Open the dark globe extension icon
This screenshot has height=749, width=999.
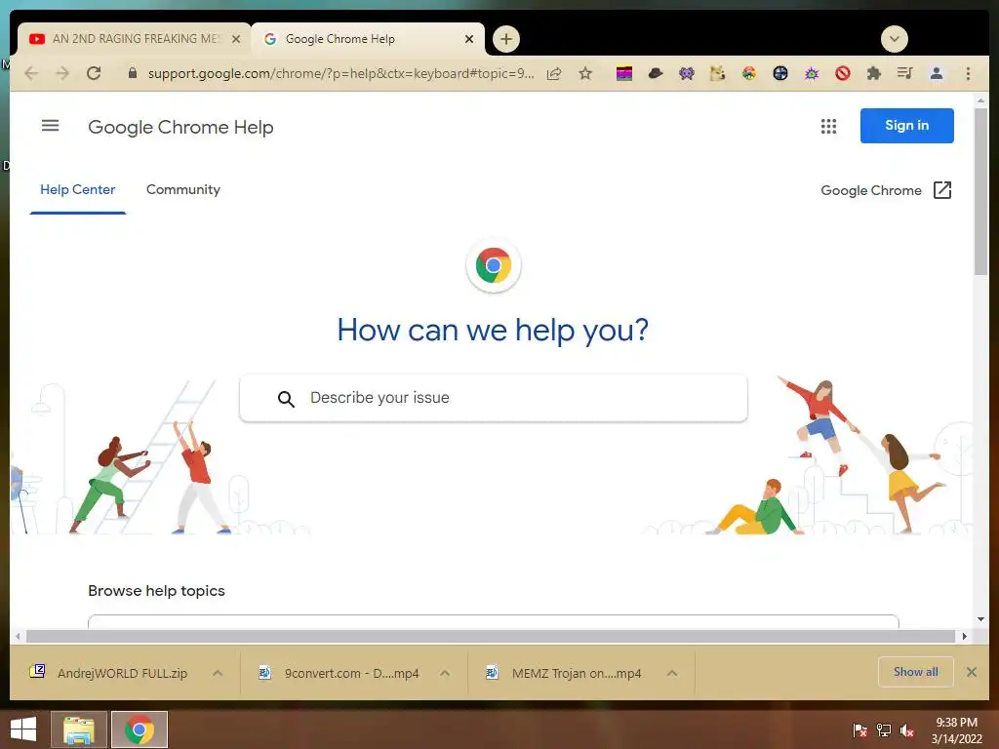point(780,73)
